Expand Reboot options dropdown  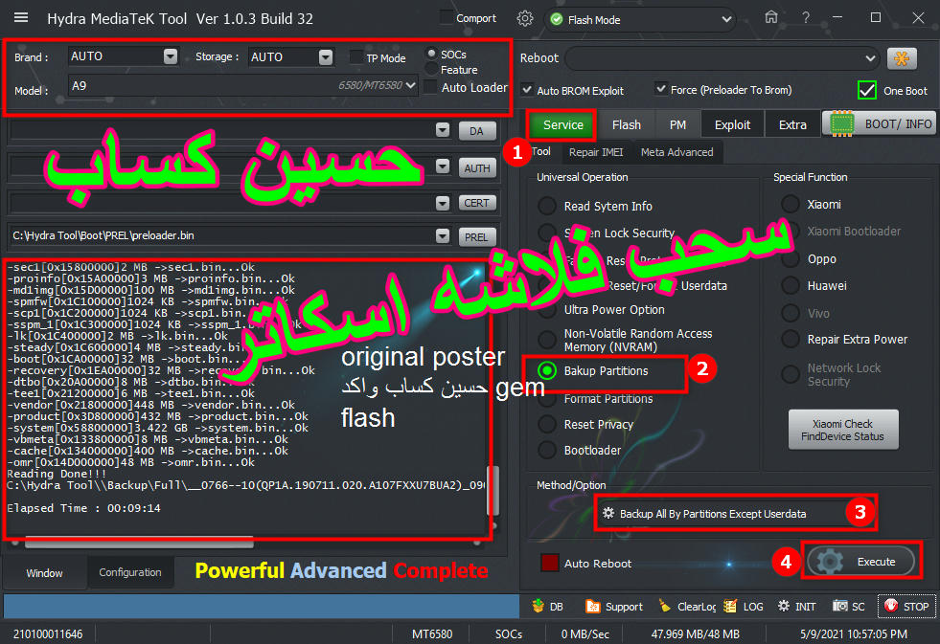pos(869,58)
